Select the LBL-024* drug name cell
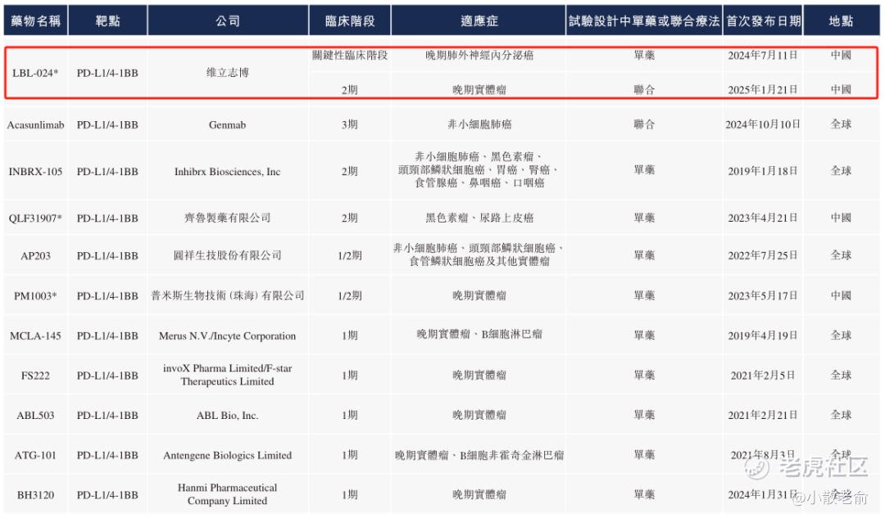The width and height of the screenshot is (885, 518). coord(35,73)
